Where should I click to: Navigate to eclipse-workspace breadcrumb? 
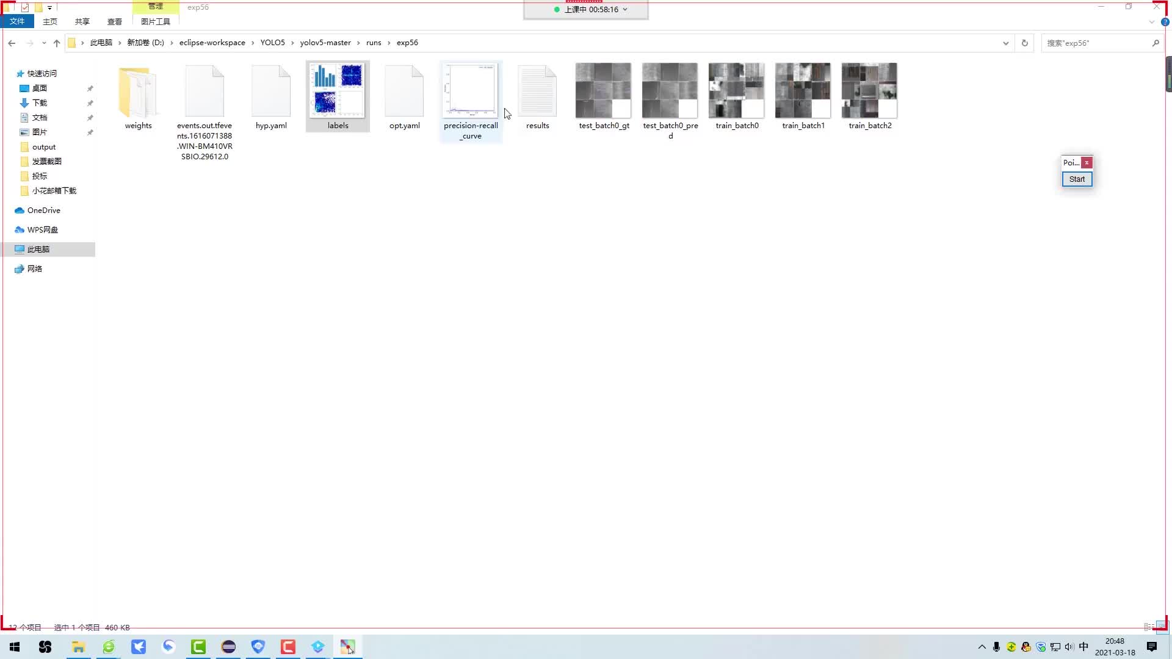(212, 43)
